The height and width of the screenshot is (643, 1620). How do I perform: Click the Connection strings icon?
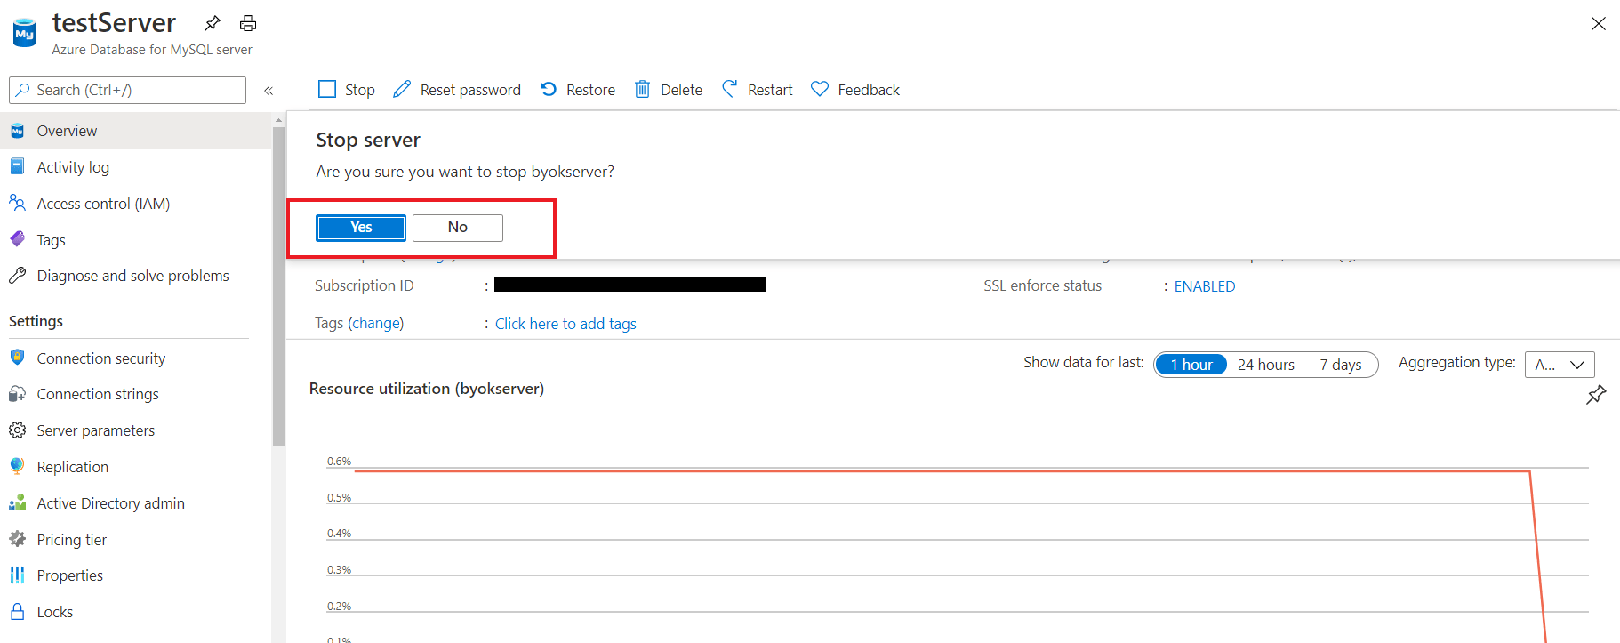point(17,394)
